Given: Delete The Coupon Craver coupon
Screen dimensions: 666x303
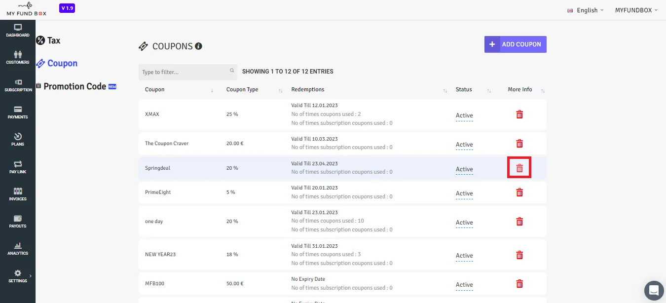Looking at the screenshot, I should point(519,144).
